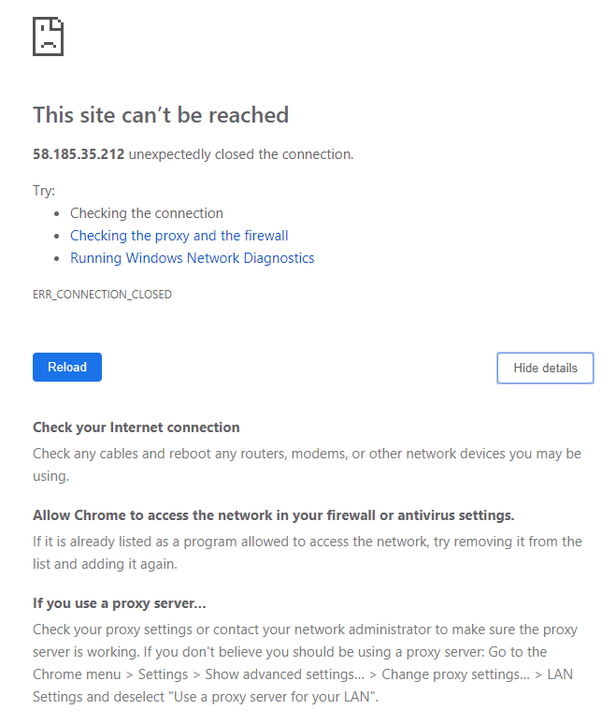Click the sad page error icon

pos(48,36)
